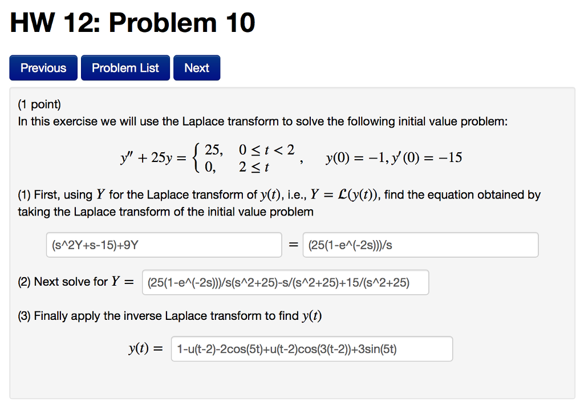Click the HW 12: Problem 10 heading
Viewport: 584px width, 406px height.
coord(132,23)
